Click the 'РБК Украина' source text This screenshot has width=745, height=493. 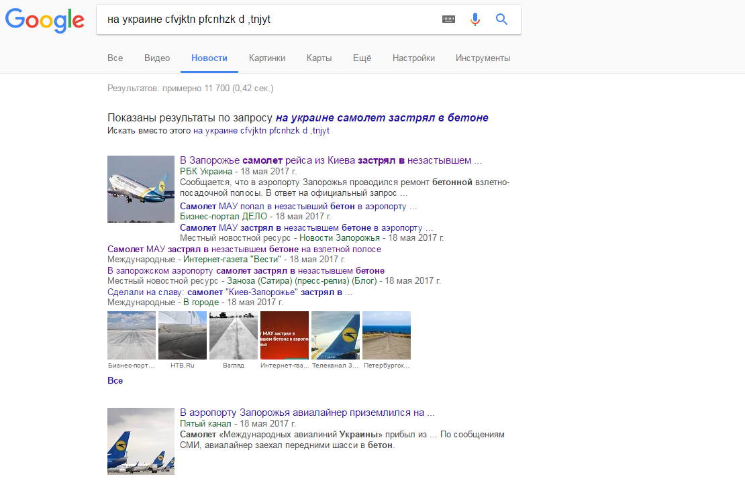coord(206,172)
